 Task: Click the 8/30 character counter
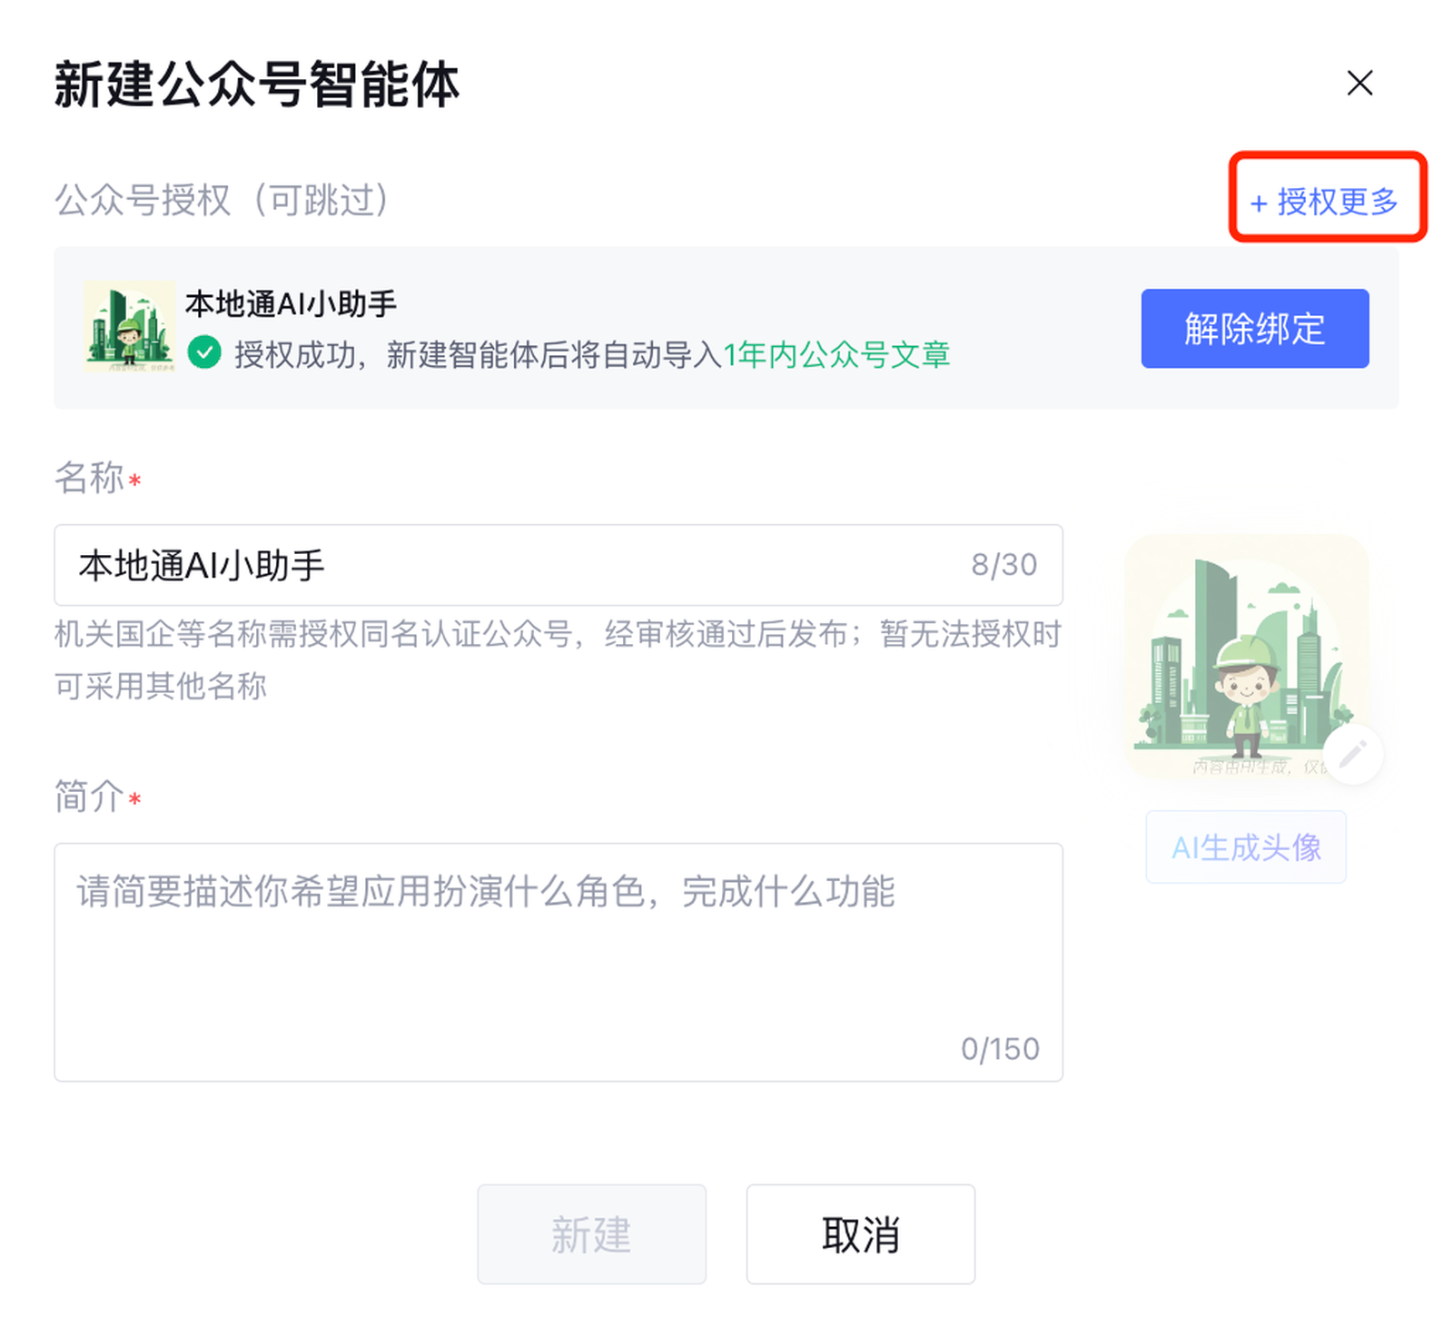click(x=1003, y=565)
